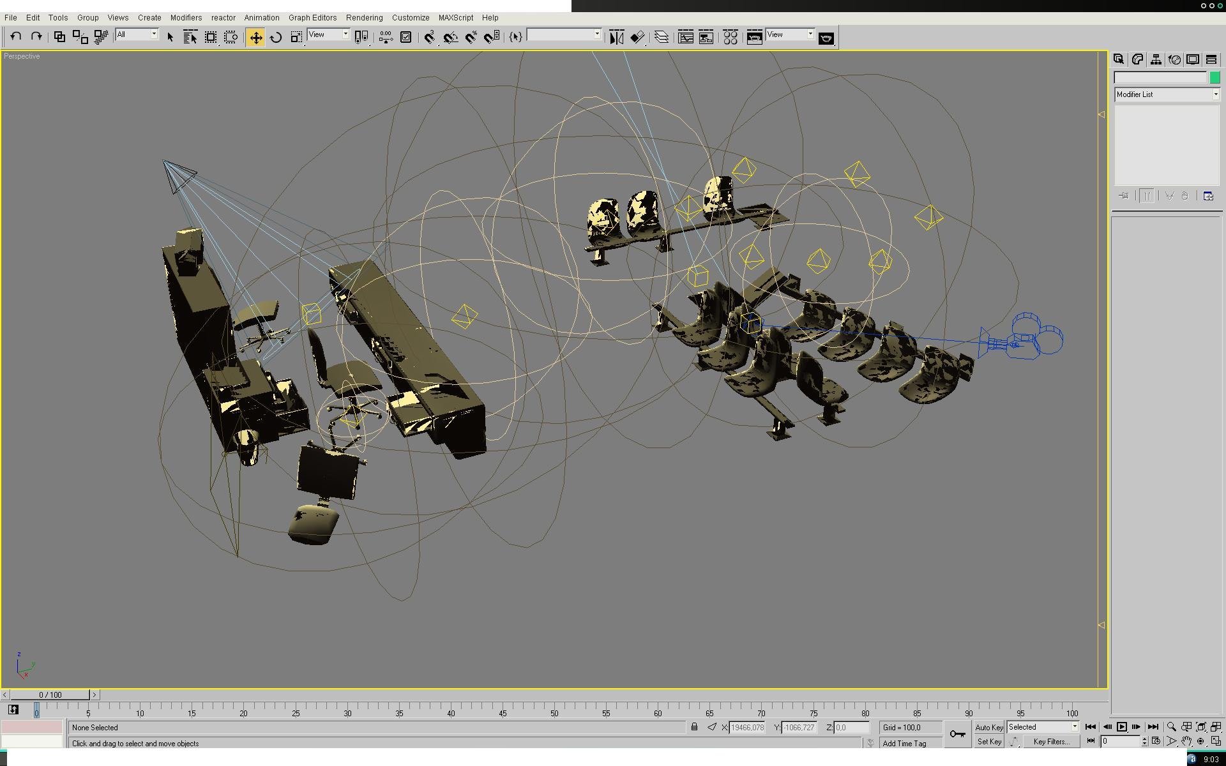Viewport: 1226px width, 766px height.
Task: Click the Key Filters button
Action: pos(1051,742)
